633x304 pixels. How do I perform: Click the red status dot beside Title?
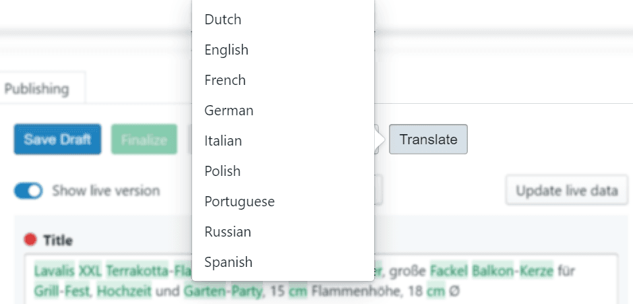tap(30, 240)
